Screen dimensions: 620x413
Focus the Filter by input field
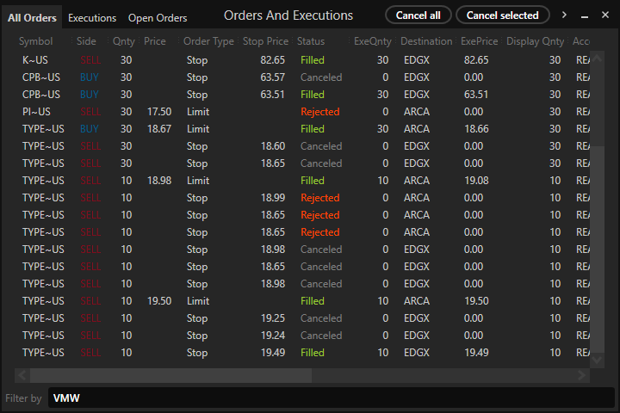pyautogui.click(x=331, y=398)
